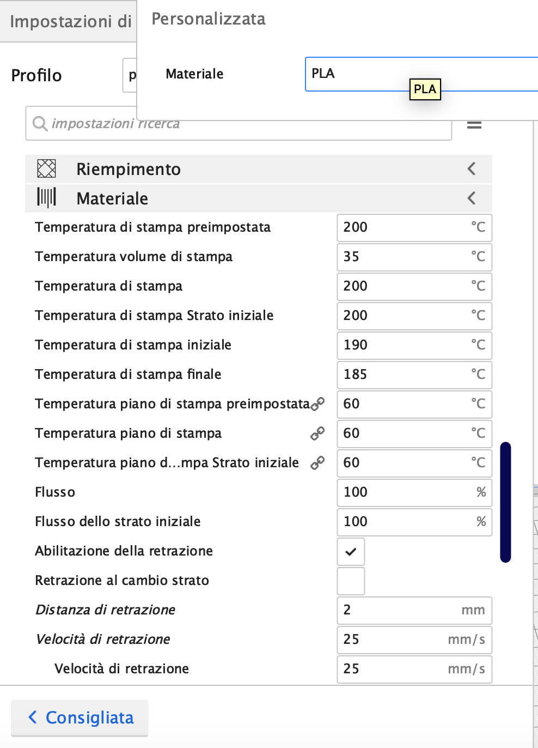Click the Materiale category barcode icon
This screenshot has height=748, width=538.
(x=46, y=198)
